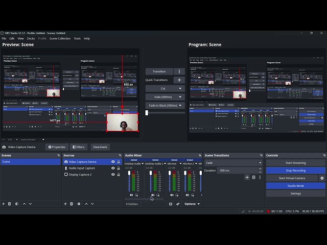Float the Scenes dock using its header icon

click(58, 155)
